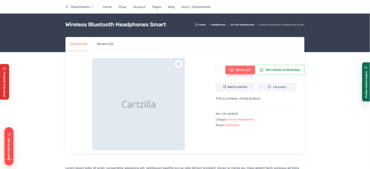Click the quantity input box
The width and height of the screenshot is (370, 169).
coord(219,70)
